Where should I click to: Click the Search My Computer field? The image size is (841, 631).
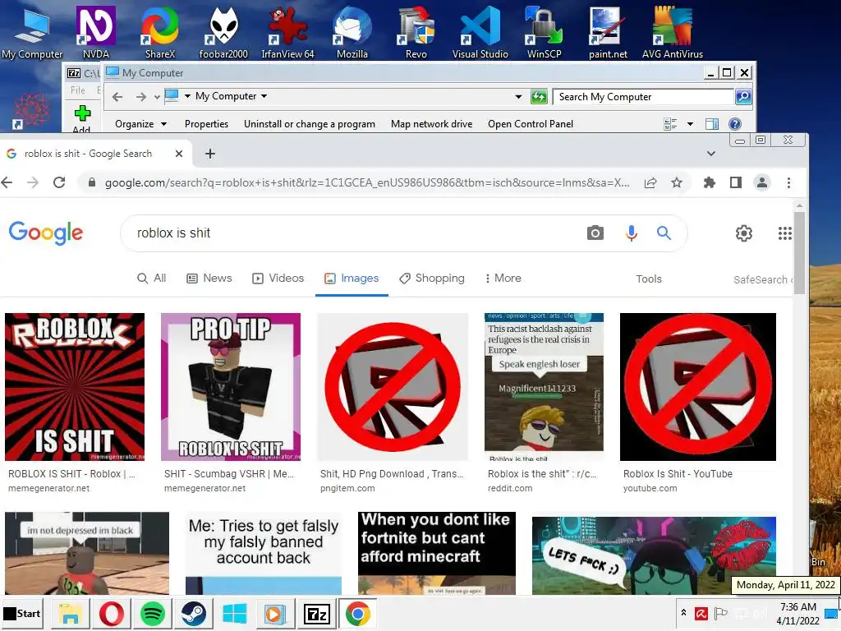[x=643, y=97]
